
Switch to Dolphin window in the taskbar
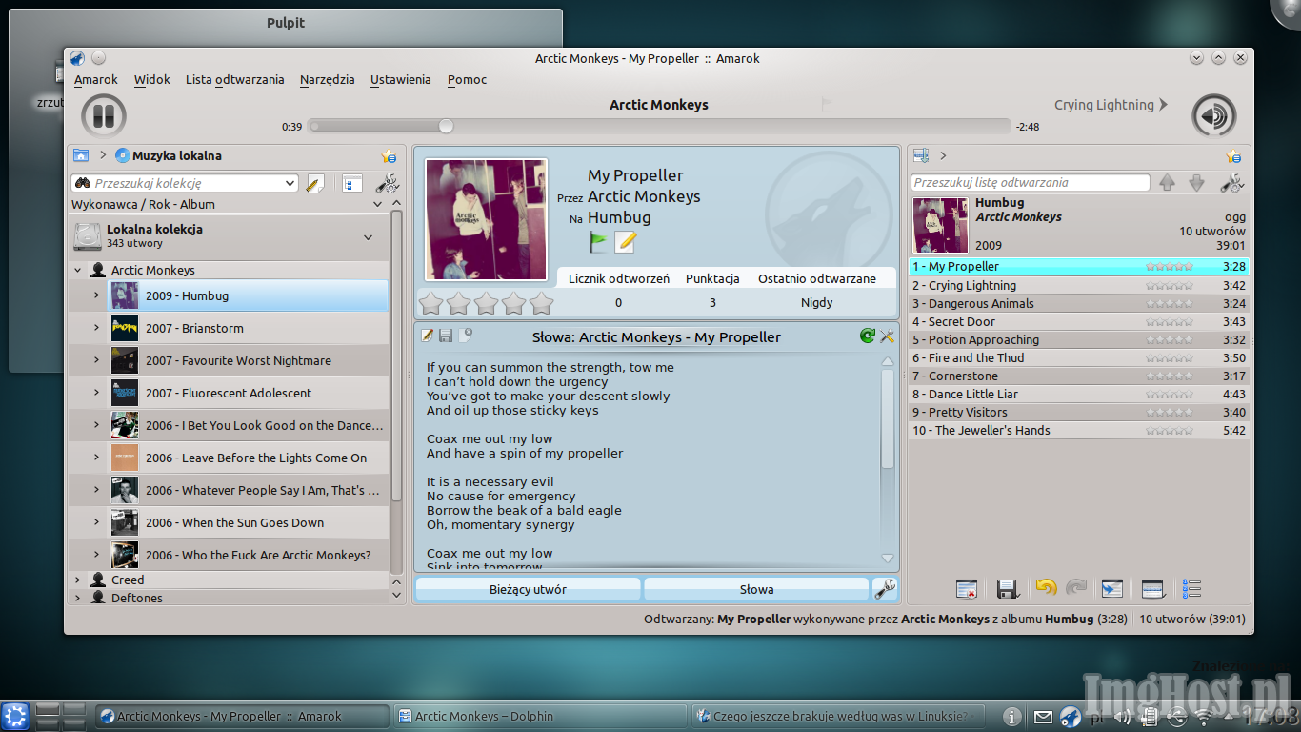coord(541,716)
